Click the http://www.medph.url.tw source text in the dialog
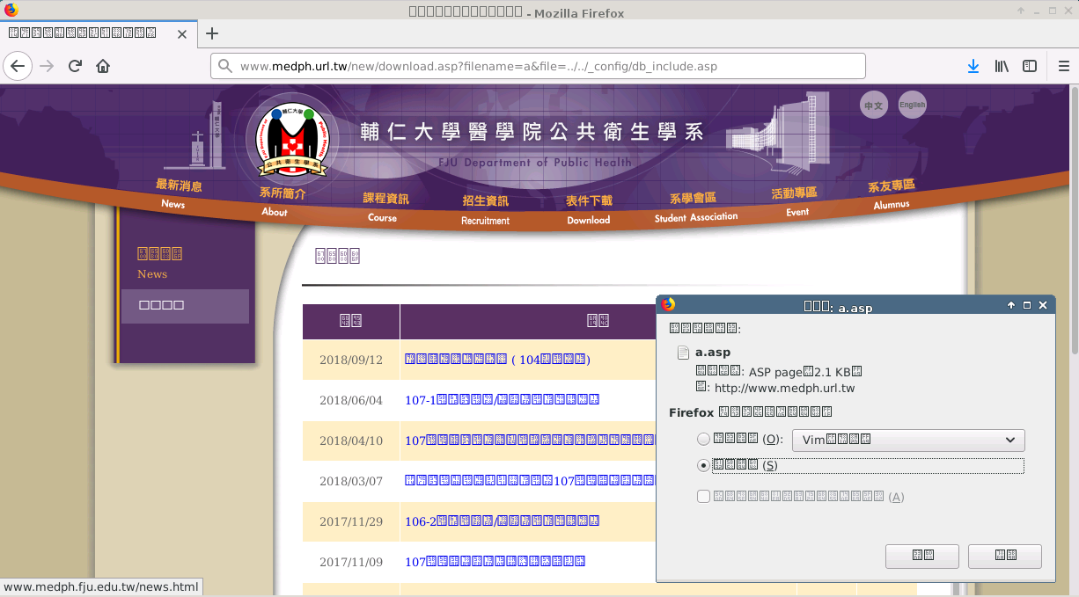Screen dimensions: 1079x597 pos(784,388)
